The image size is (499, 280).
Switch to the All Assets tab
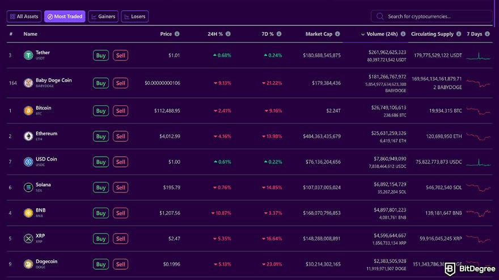[x=24, y=16]
